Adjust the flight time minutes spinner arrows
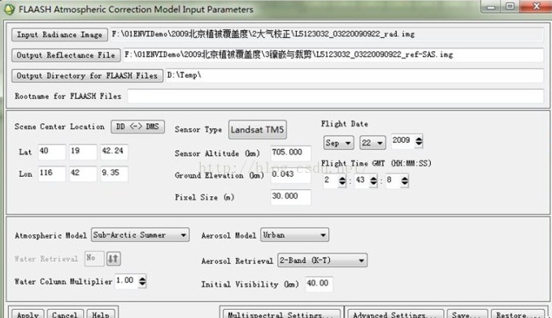 click(x=373, y=181)
